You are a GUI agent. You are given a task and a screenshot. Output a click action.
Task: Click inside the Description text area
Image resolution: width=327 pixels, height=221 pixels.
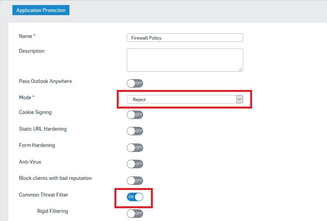(185, 60)
